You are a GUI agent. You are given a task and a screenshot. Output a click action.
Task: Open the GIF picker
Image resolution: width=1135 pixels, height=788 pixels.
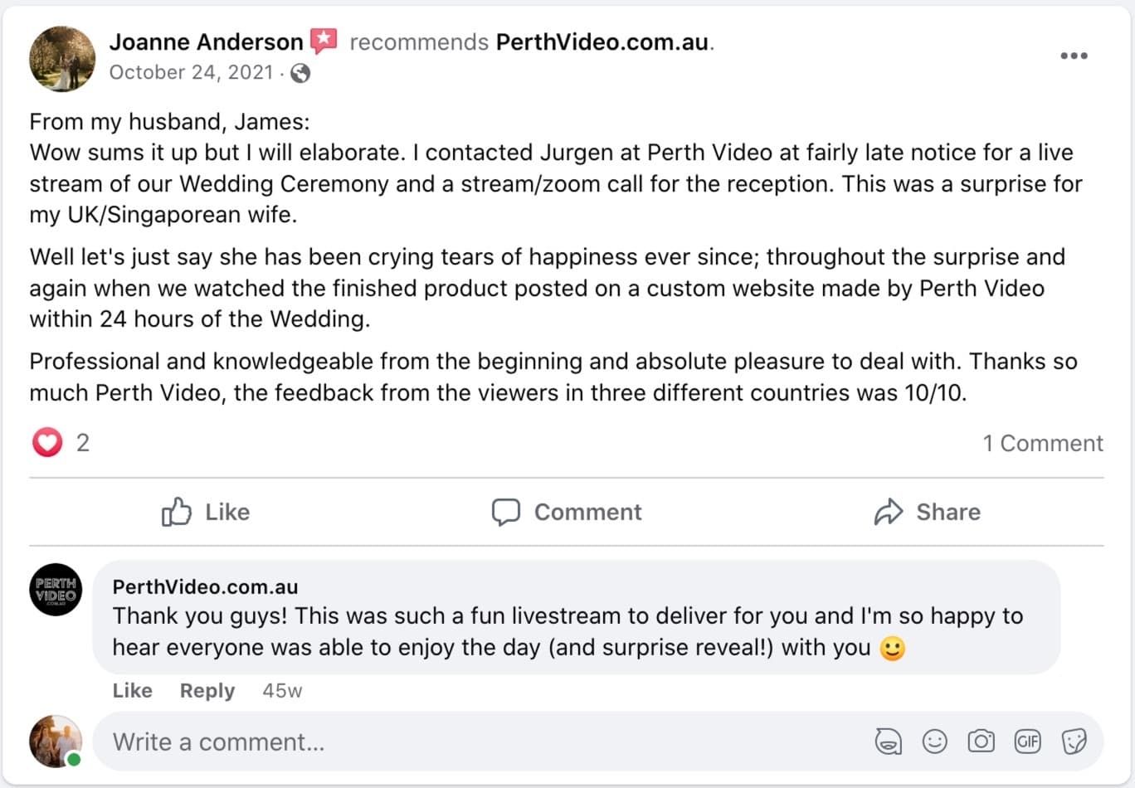[1027, 741]
